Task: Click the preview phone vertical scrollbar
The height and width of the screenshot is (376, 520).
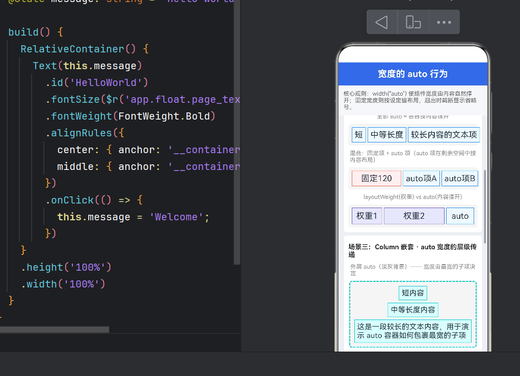Action: coord(485,207)
